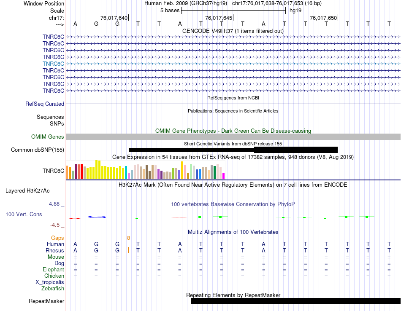Click 'Multiz Alignments of 100 Vertebrates' title
The image size is (401, 311).
tap(233, 232)
